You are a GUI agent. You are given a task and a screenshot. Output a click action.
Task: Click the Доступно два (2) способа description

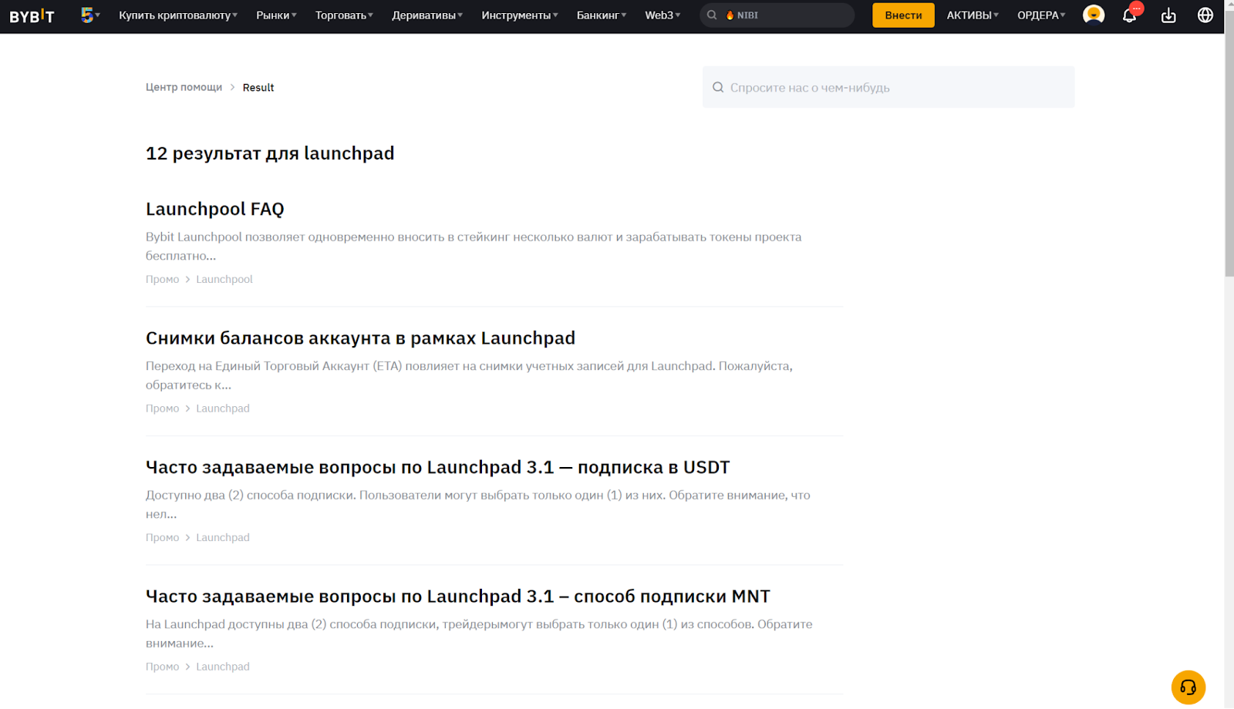(477, 504)
